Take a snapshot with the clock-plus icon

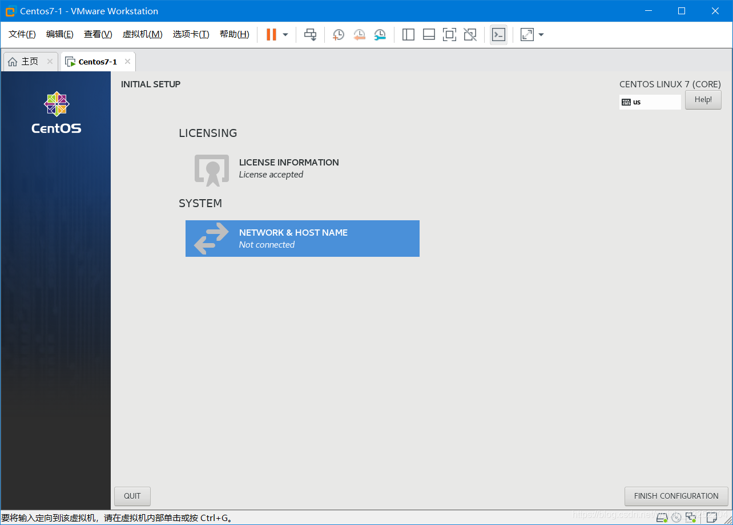[339, 35]
